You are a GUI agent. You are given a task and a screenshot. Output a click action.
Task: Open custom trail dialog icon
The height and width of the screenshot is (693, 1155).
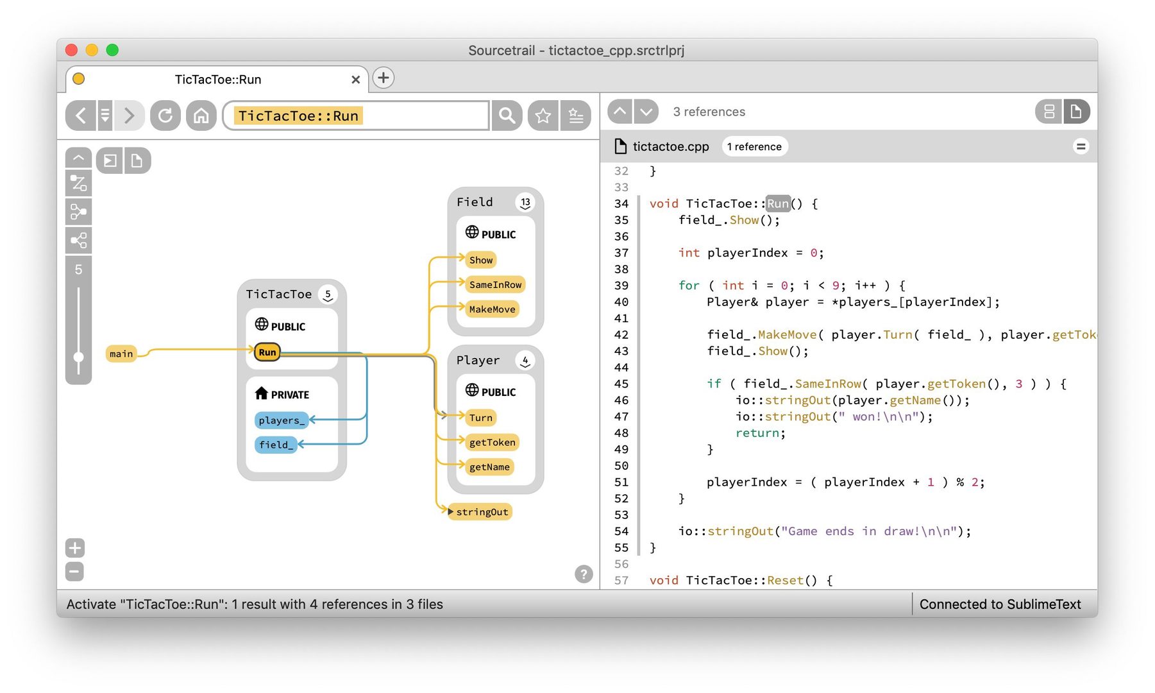coord(78,184)
